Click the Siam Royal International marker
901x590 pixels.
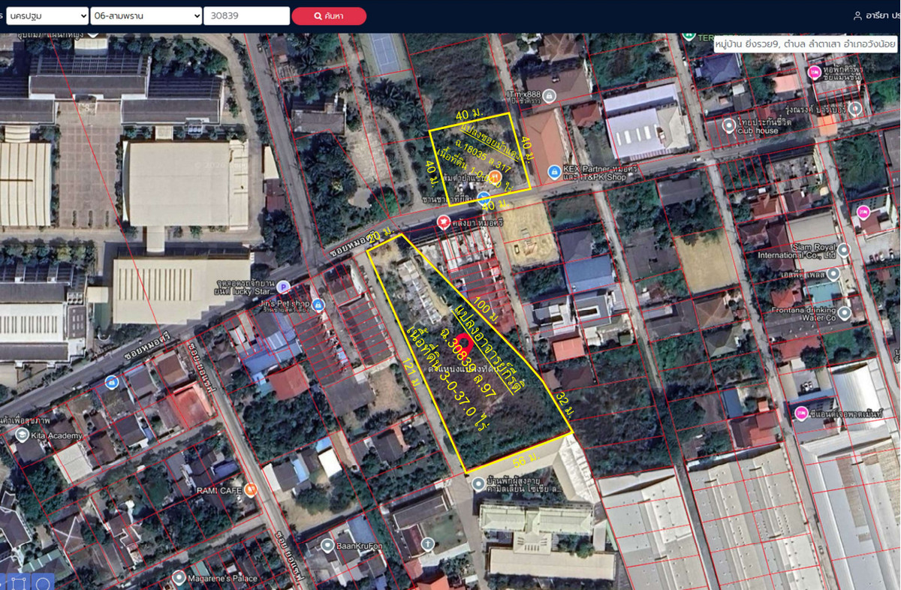[x=844, y=250]
